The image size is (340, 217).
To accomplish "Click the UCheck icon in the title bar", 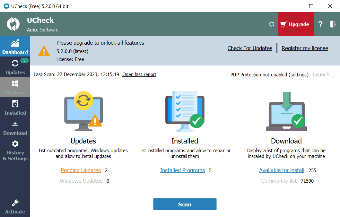I will (6, 6).
